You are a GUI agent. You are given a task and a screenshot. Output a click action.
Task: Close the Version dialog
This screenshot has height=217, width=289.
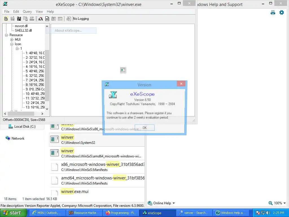click(181, 84)
